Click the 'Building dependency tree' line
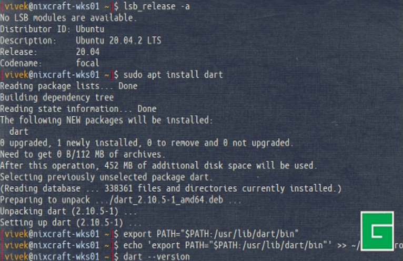403x261 pixels. click(x=57, y=97)
